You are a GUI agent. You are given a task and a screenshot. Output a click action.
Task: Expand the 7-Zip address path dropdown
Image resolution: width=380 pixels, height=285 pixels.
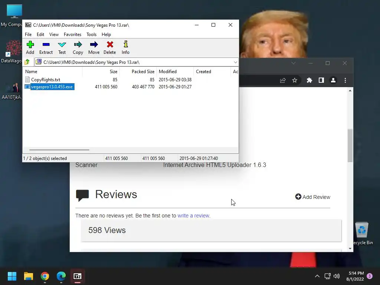coord(235,62)
